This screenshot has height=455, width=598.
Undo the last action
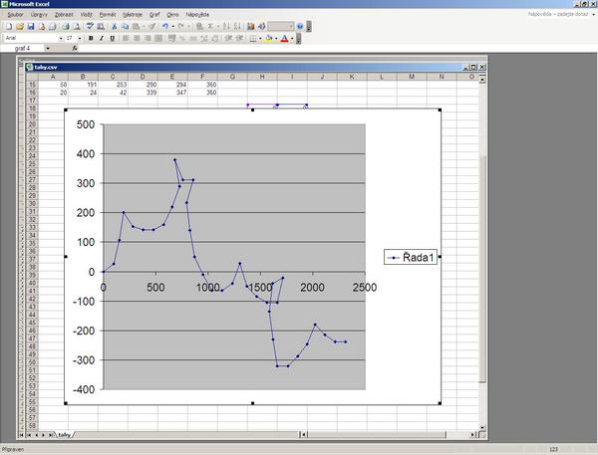coord(164,26)
